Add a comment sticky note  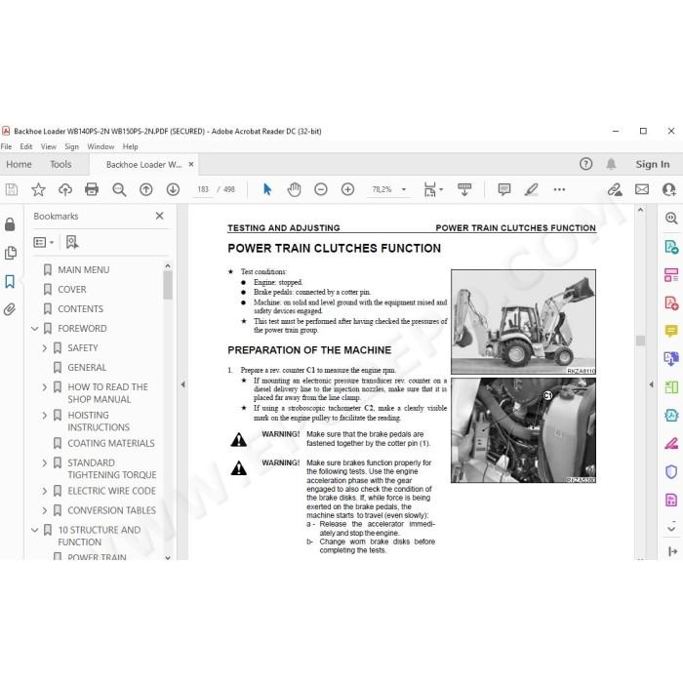pyautogui.click(x=504, y=189)
